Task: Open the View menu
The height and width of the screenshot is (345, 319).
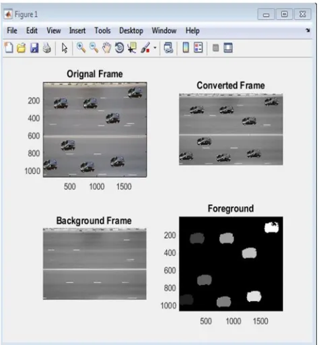Action: 54,30
